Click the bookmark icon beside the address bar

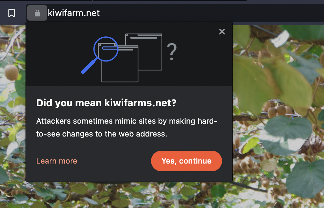pos(12,13)
